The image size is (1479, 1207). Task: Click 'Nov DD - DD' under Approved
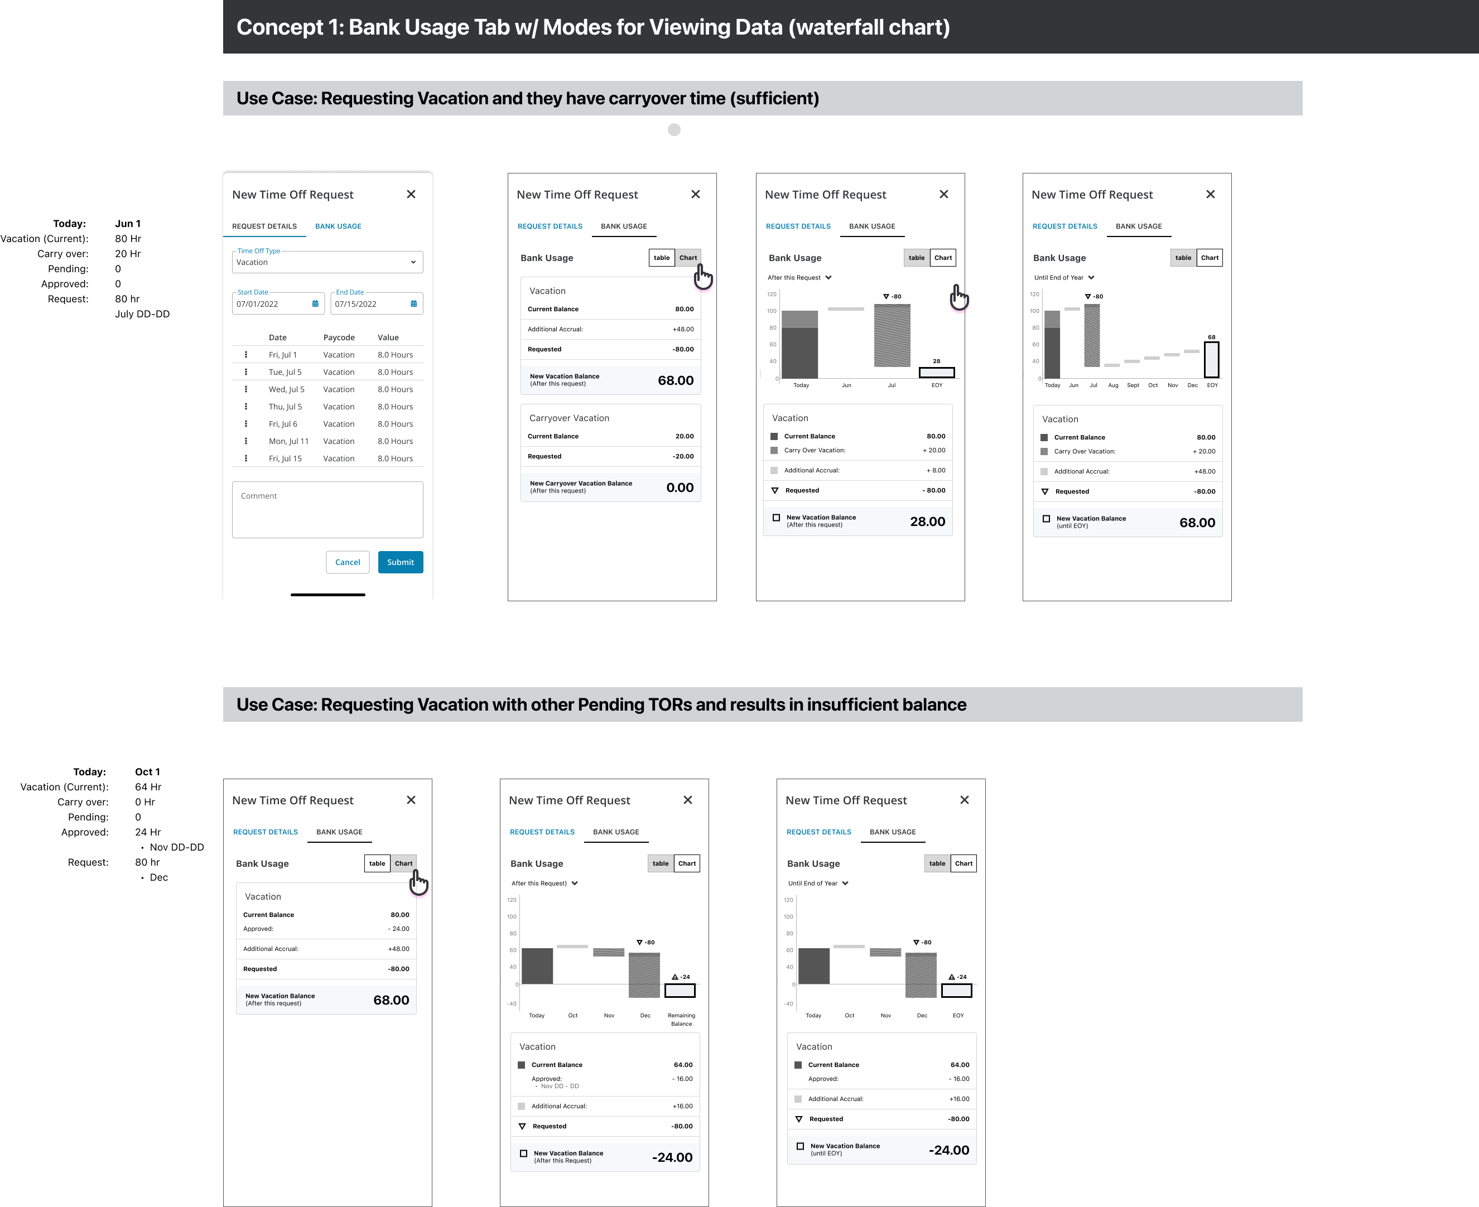[560, 1087]
